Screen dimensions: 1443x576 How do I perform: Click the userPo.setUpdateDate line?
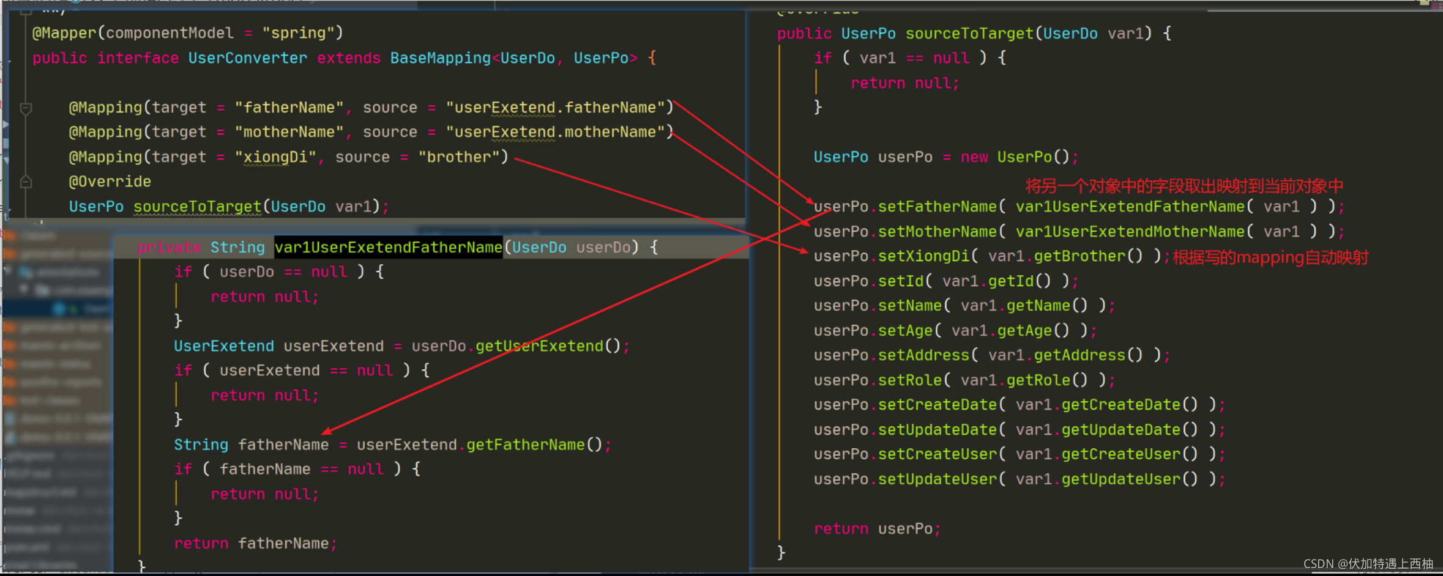coord(1020,430)
